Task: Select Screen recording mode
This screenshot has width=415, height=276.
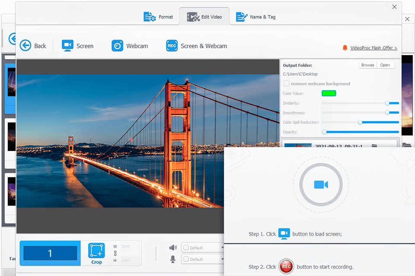Action: pyautogui.click(x=77, y=46)
